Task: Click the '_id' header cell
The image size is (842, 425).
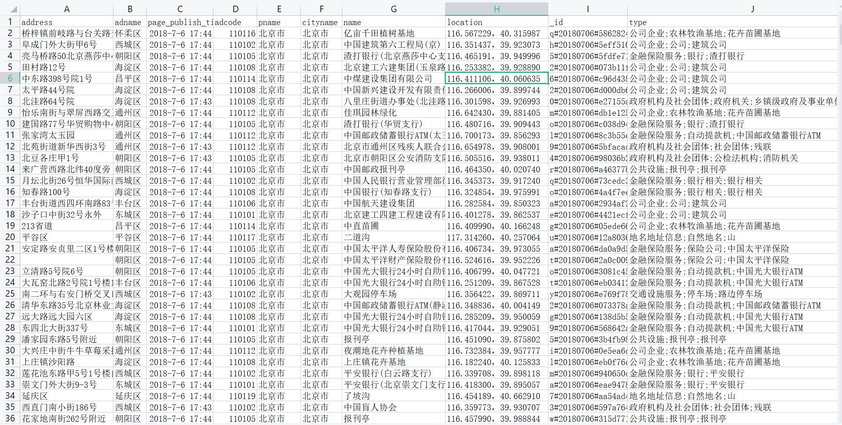Action: click(x=588, y=22)
